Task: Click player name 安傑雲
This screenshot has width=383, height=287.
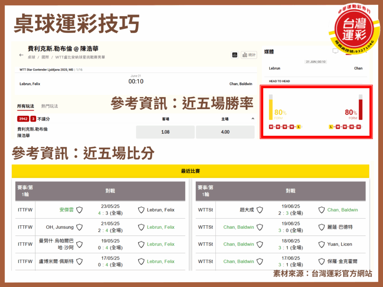Action: click(67, 210)
